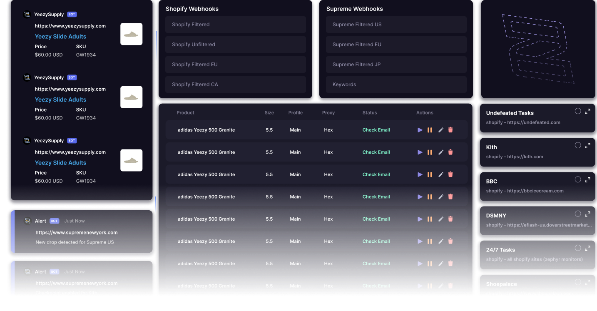Select the Kith group radio circle

coord(578,145)
